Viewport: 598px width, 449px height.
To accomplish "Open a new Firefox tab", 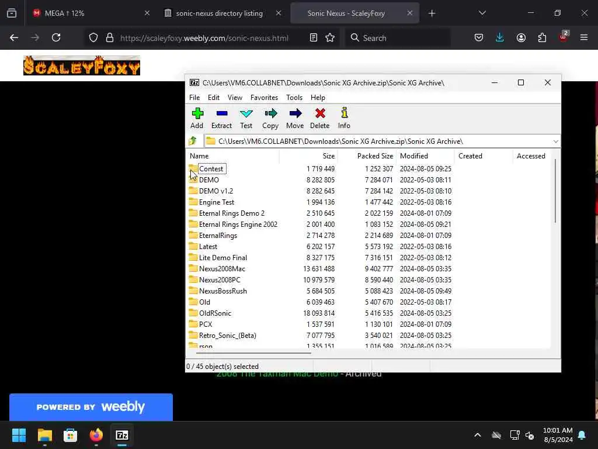I will 432,13.
